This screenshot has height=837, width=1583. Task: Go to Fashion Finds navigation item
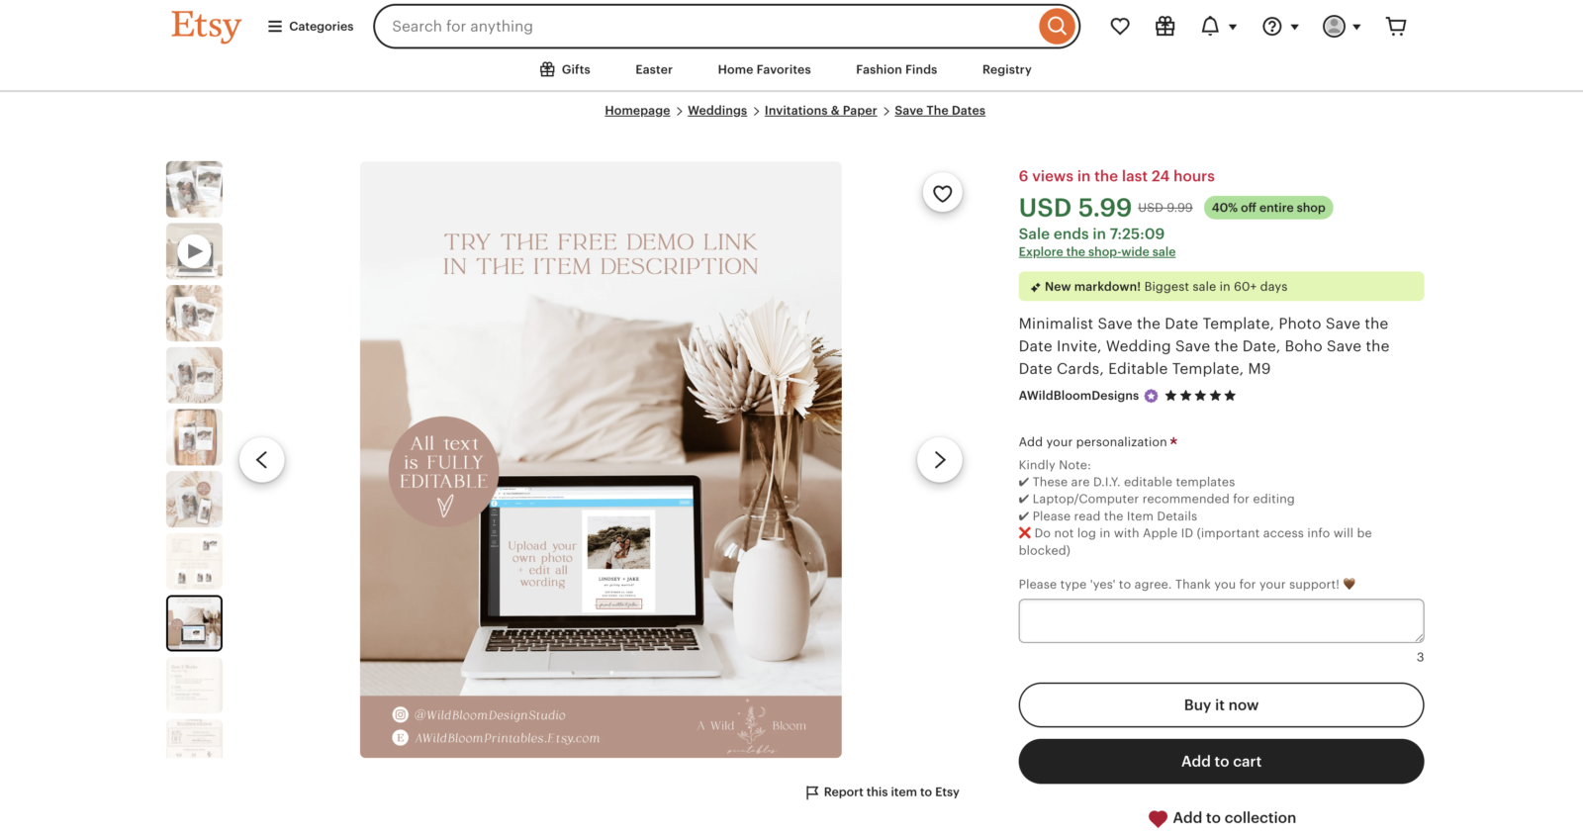click(896, 69)
